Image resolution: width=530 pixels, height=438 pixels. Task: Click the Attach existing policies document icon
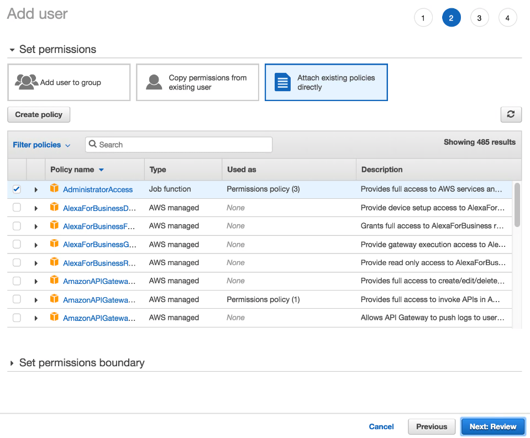click(x=282, y=82)
